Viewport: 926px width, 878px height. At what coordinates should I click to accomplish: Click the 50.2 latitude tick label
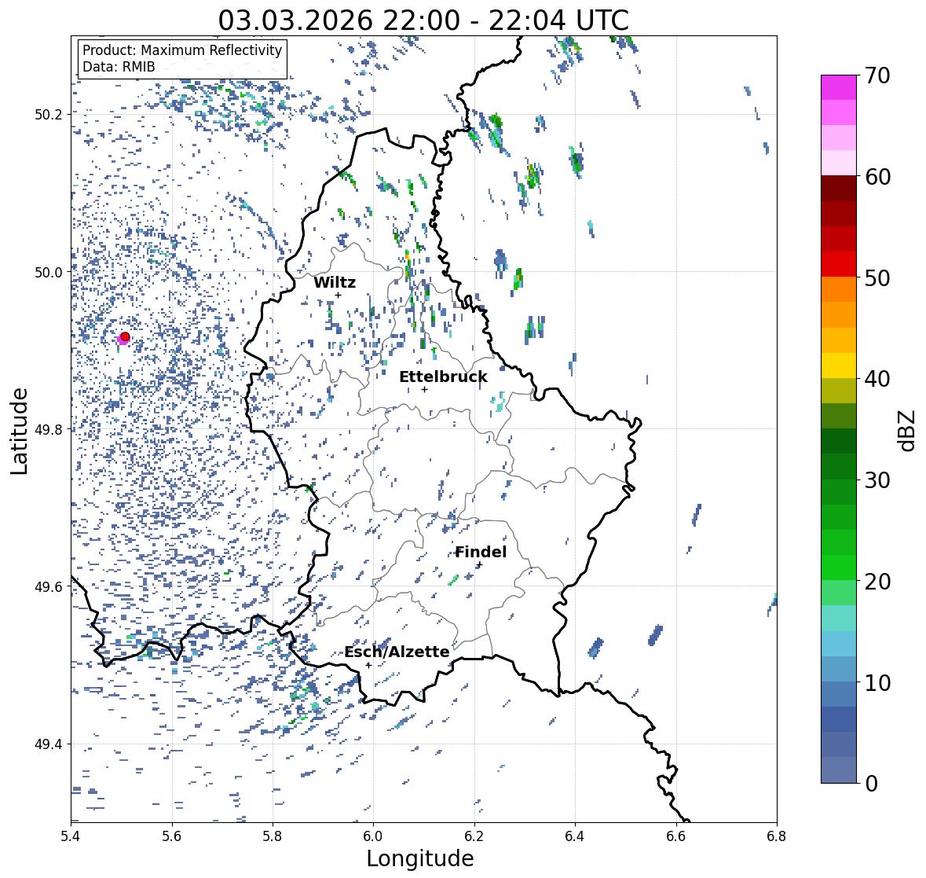pyautogui.click(x=49, y=114)
